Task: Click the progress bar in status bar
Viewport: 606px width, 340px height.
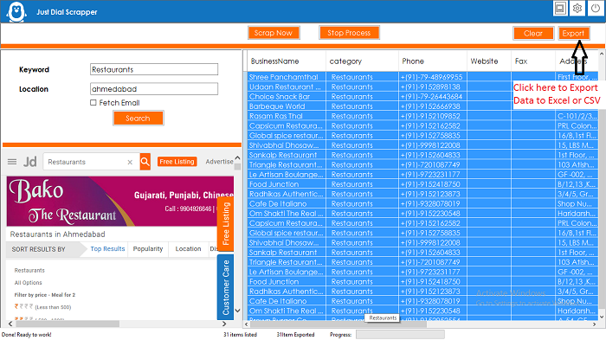Action: [400, 335]
